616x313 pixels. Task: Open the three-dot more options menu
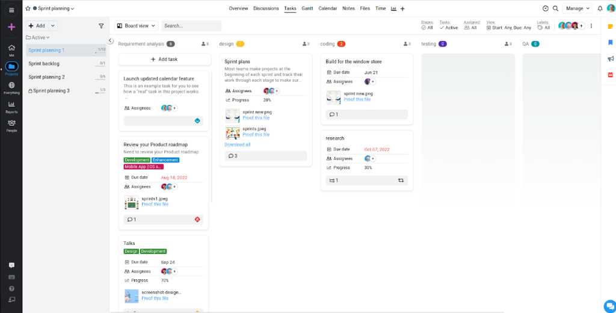point(591,26)
